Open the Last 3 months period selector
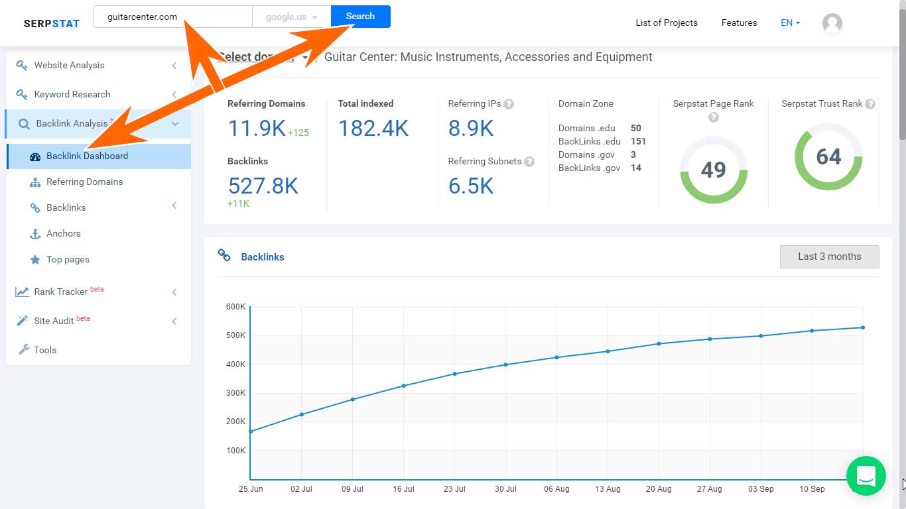 [x=830, y=256]
